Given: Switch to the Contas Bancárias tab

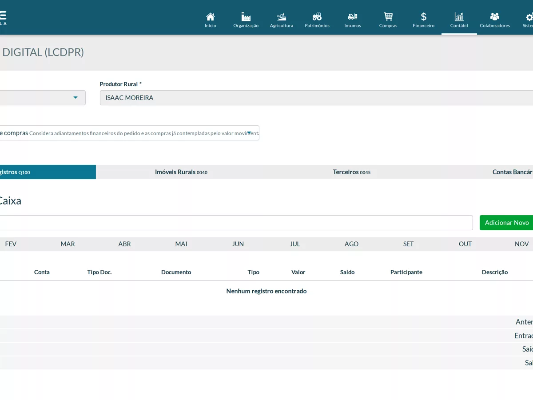Looking at the screenshot, I should 485,172.
